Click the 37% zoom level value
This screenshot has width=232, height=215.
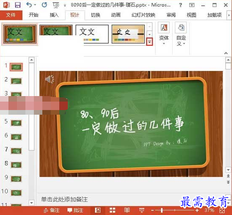coord(209,210)
